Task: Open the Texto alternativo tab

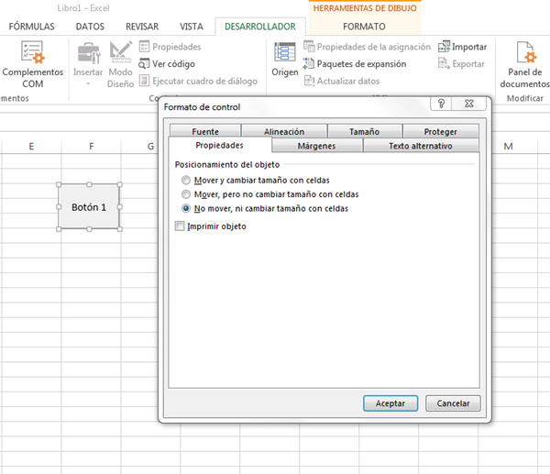Action: [x=421, y=146]
